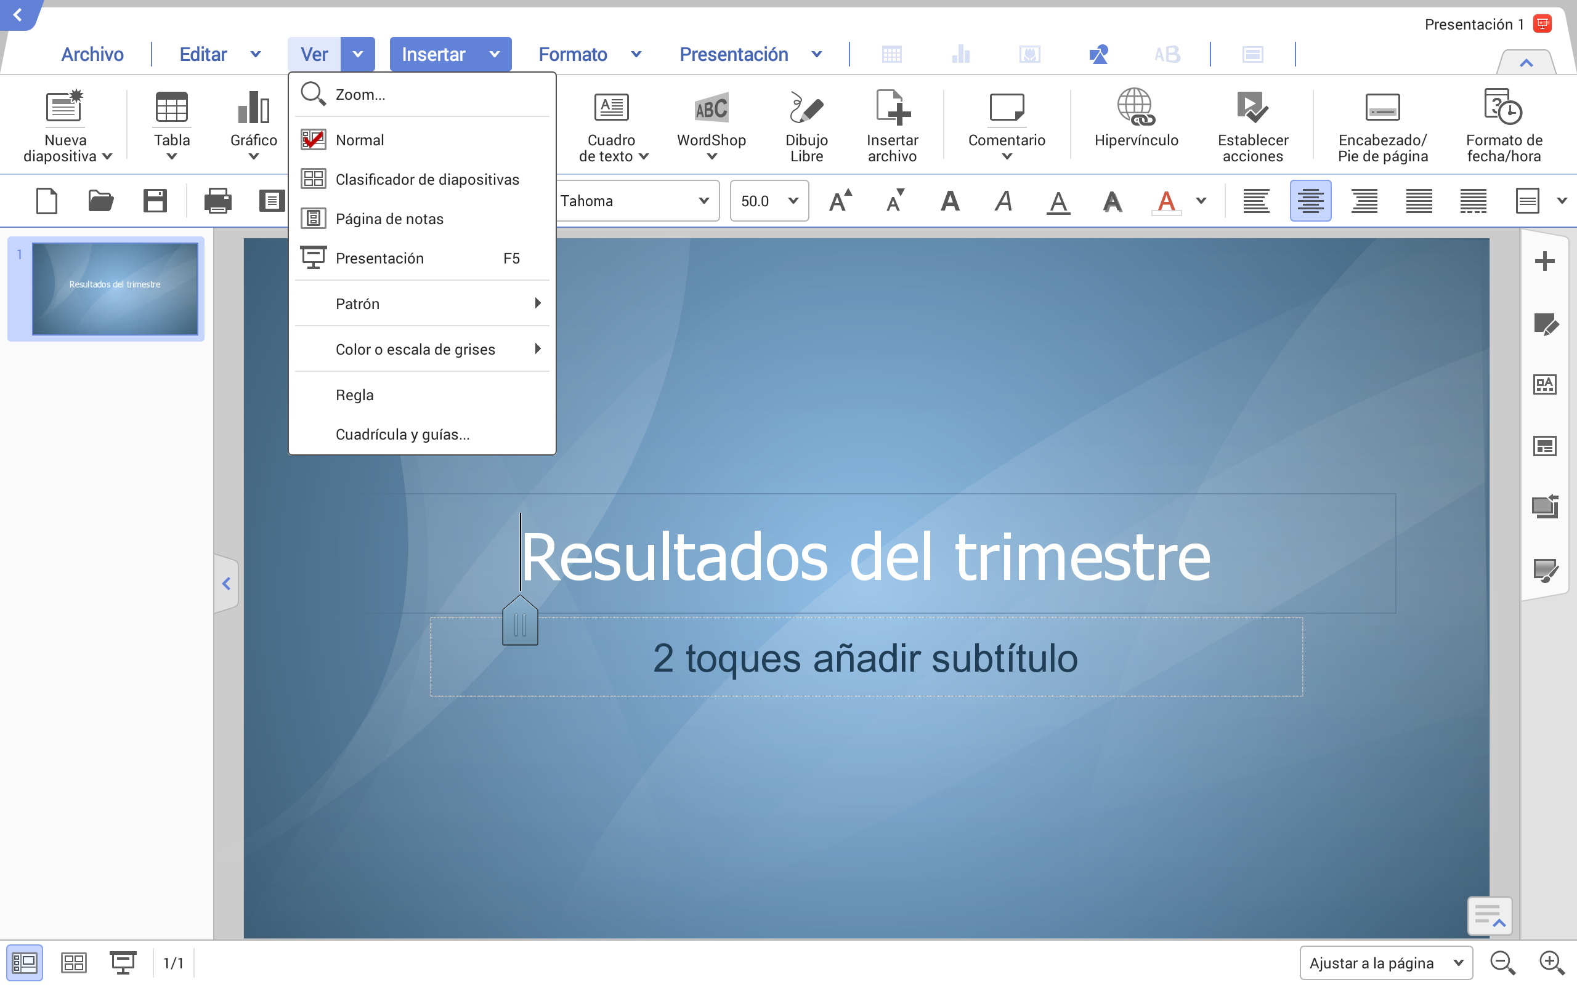
Task: Click the plus icon in right sidebar
Action: [x=1544, y=262]
